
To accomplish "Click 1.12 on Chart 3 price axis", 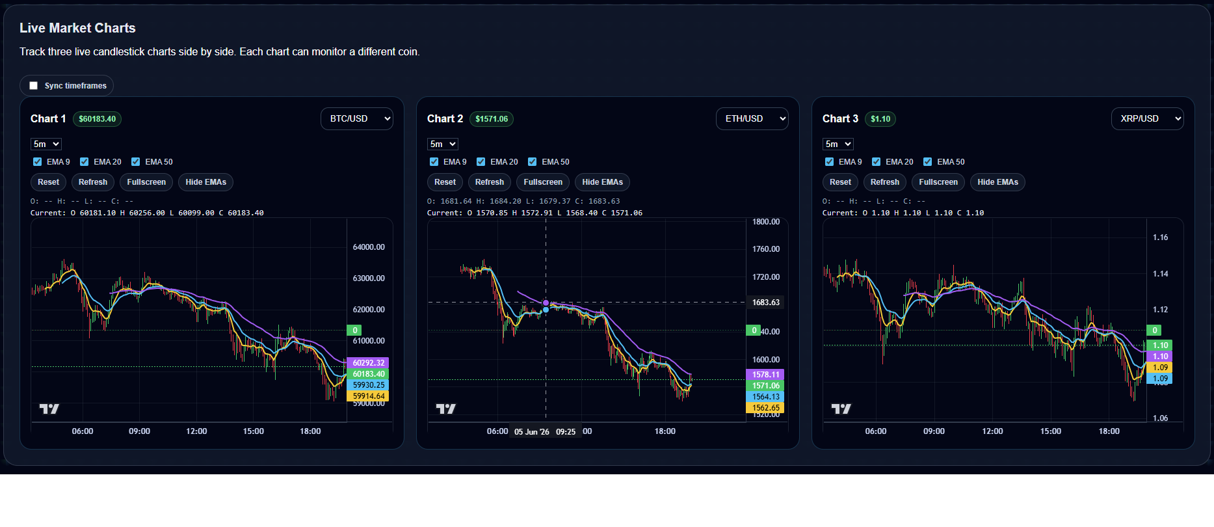I will (1160, 310).
